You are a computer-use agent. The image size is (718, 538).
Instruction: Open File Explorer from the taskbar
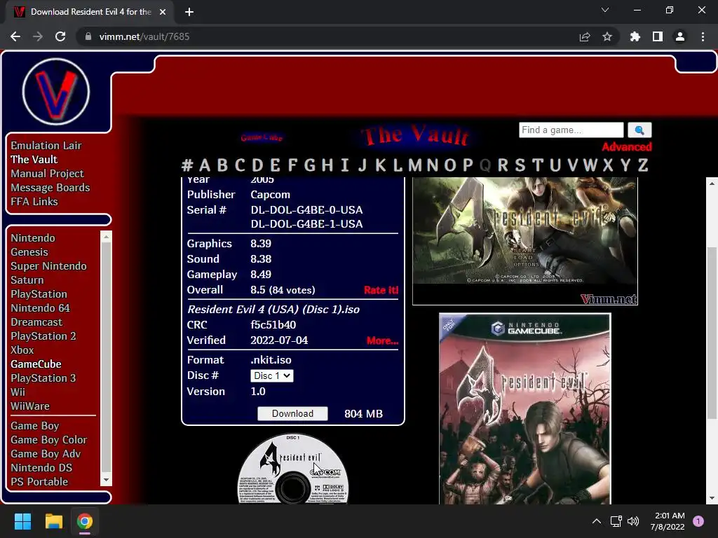(53, 521)
